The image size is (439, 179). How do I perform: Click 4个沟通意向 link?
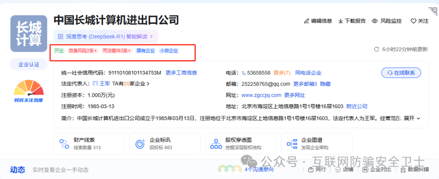coord(259,170)
